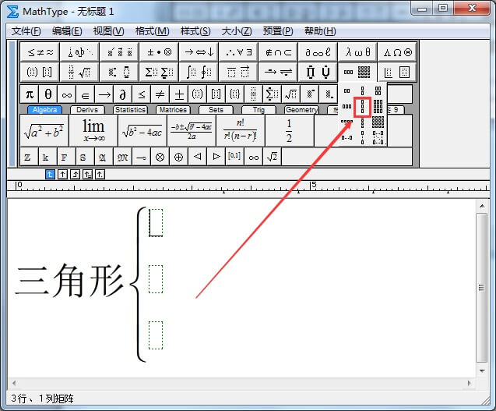Click the top matrix slot in equation
496x411 pixels.
156,222
